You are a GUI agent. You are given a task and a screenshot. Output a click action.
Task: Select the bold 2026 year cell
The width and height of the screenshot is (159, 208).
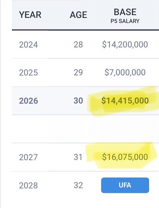point(28,101)
